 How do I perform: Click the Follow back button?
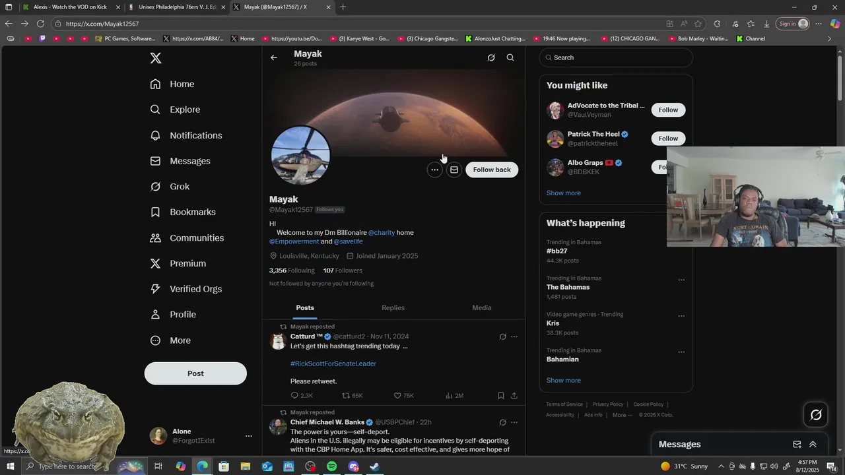pyautogui.click(x=492, y=170)
